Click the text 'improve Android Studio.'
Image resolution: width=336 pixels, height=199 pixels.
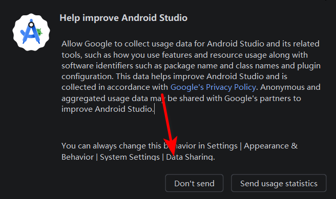(x=108, y=109)
